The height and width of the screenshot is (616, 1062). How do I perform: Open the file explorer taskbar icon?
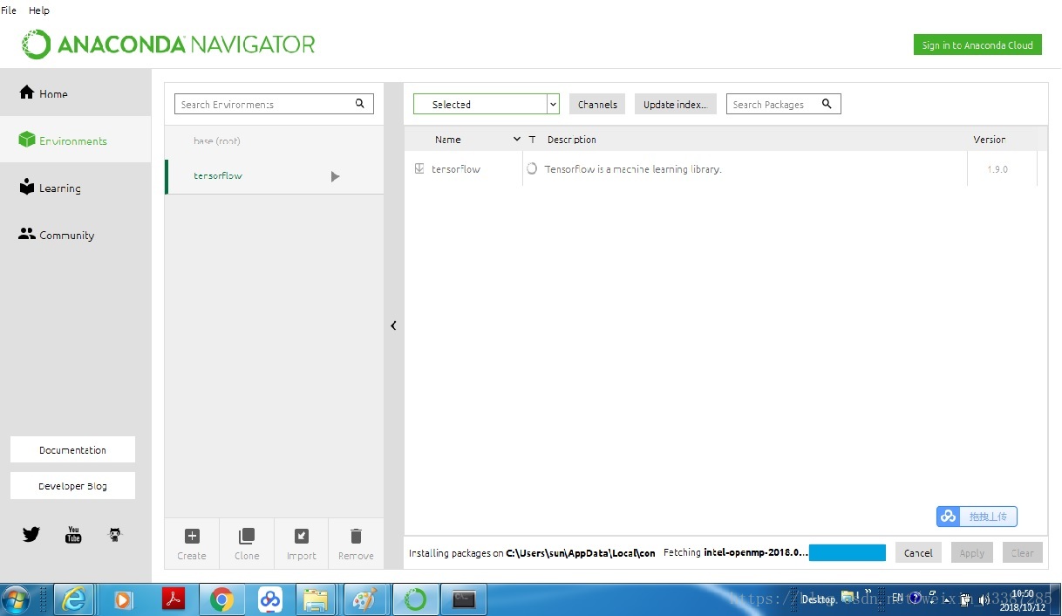pos(316,599)
